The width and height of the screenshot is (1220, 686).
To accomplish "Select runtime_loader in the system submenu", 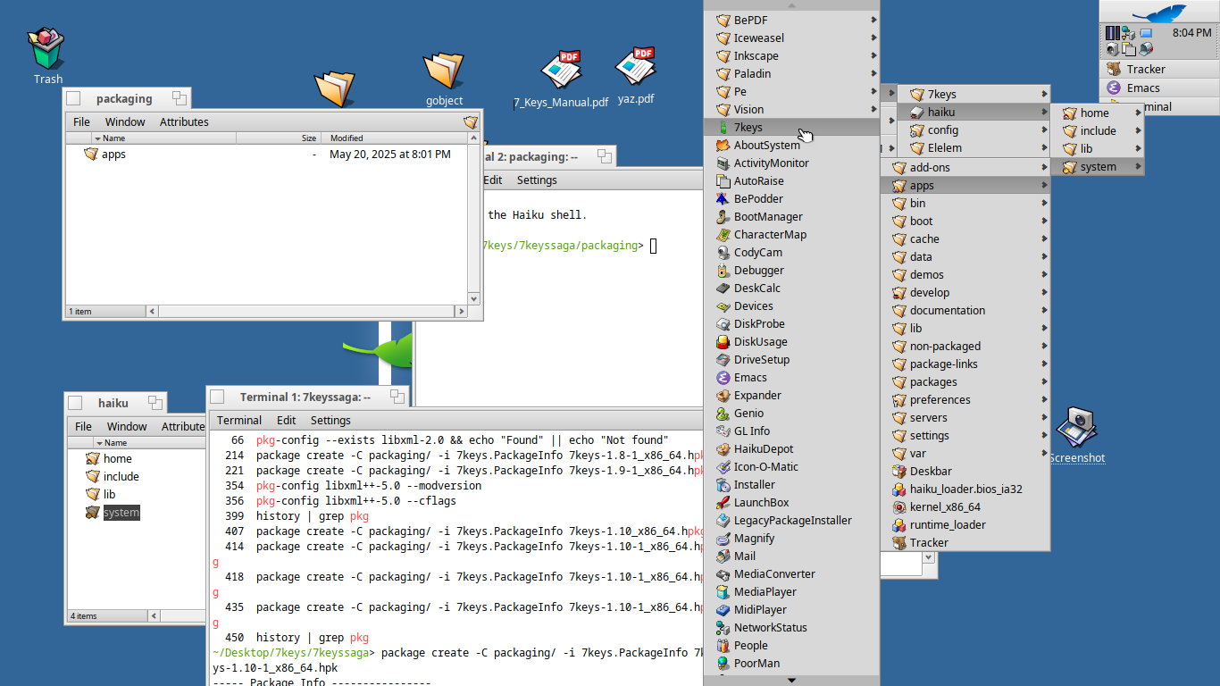I will click(965, 525).
